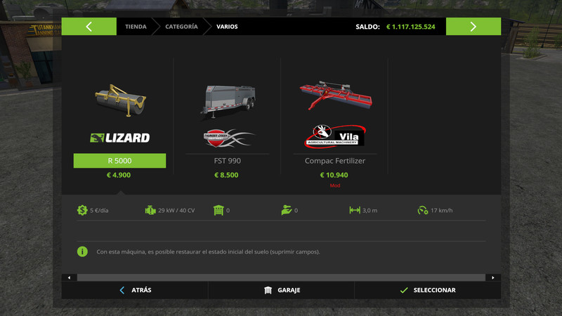Click the daily upkeep cost dollar icon
Image resolution: width=562 pixels, height=316 pixels.
pos(82,210)
